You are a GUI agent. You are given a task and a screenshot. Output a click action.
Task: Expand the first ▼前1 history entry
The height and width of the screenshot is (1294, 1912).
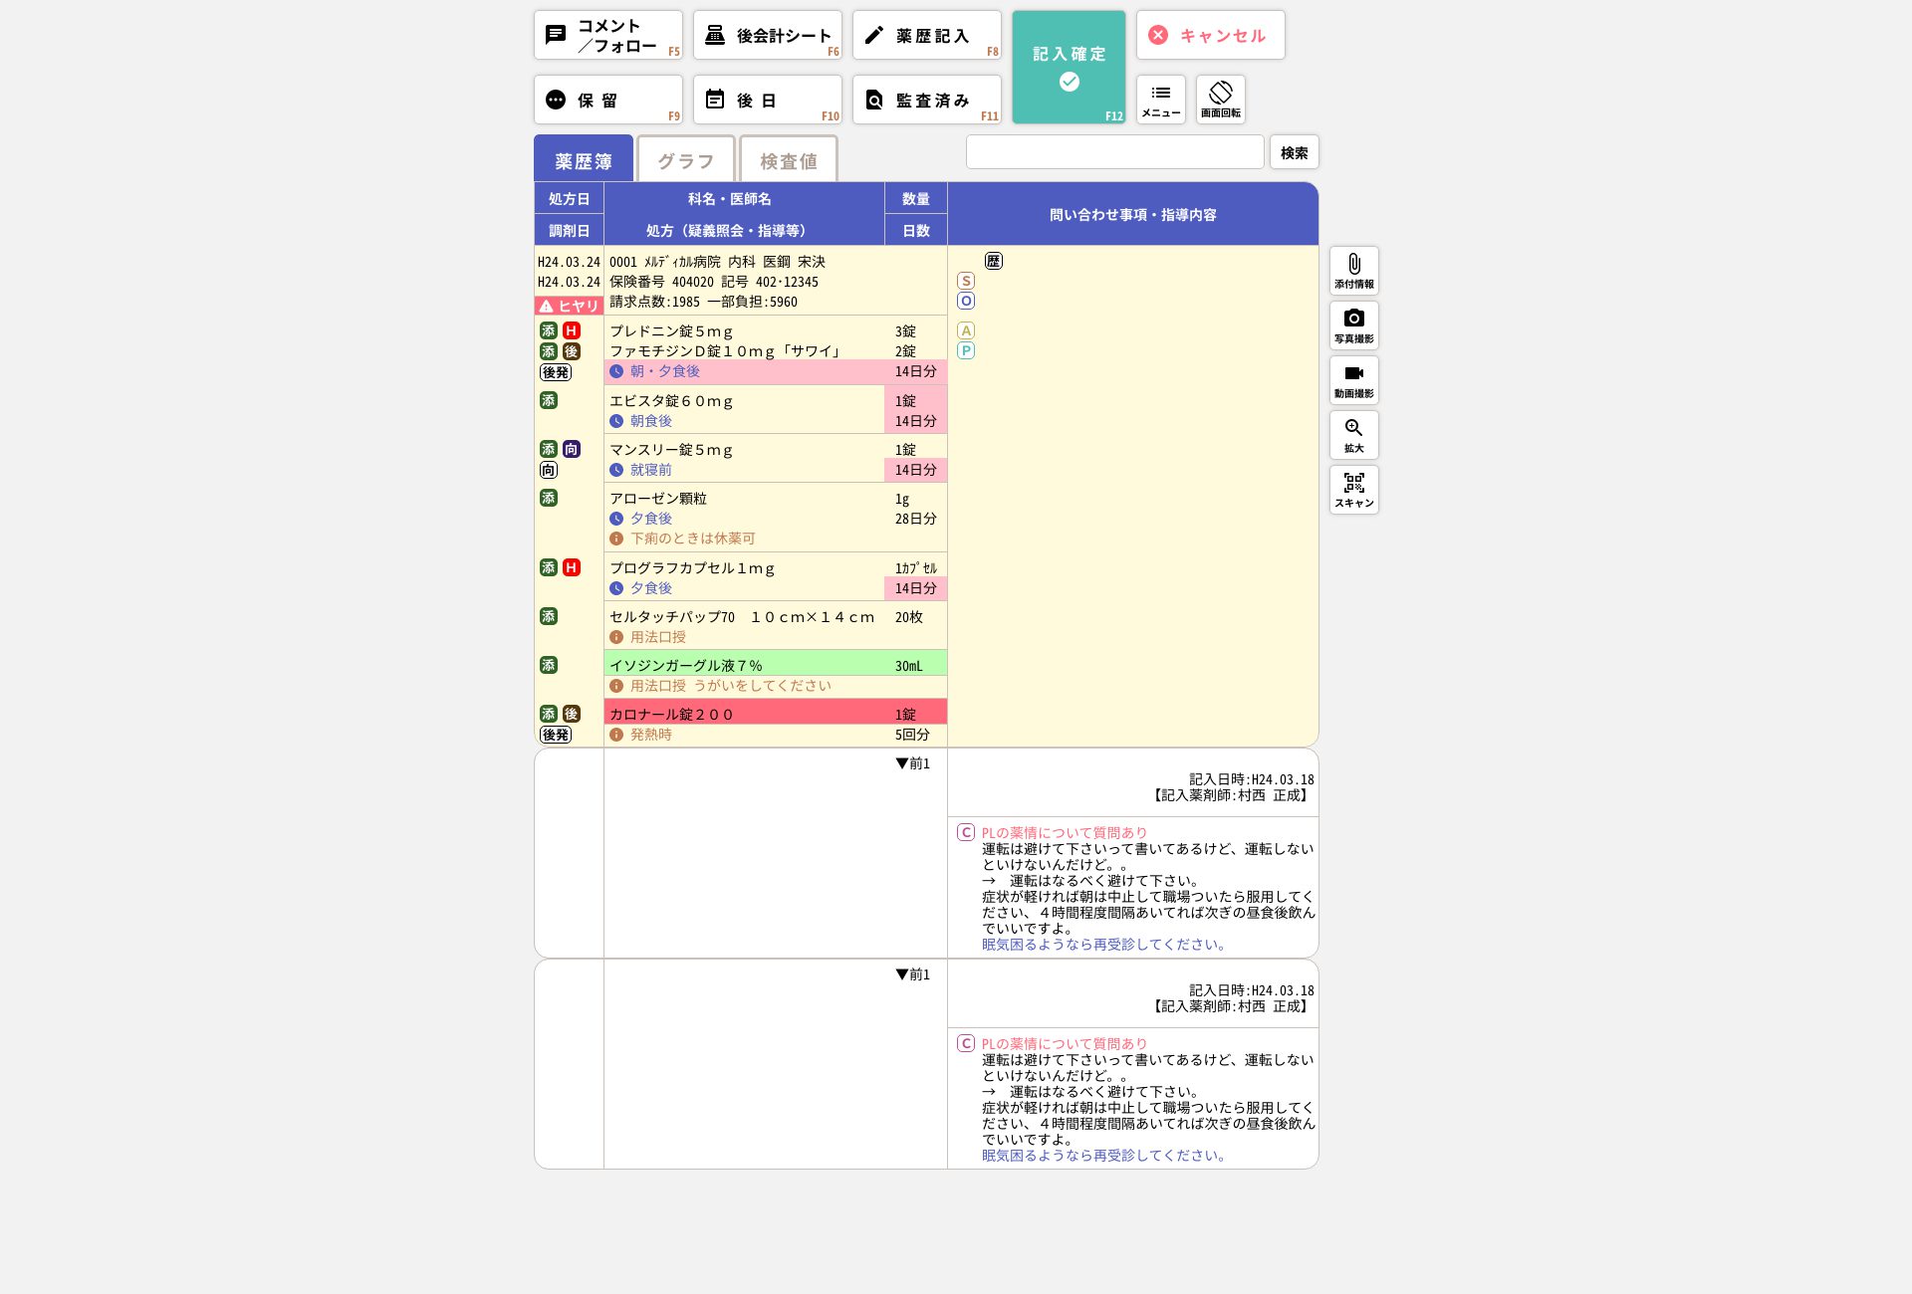pyautogui.click(x=912, y=763)
